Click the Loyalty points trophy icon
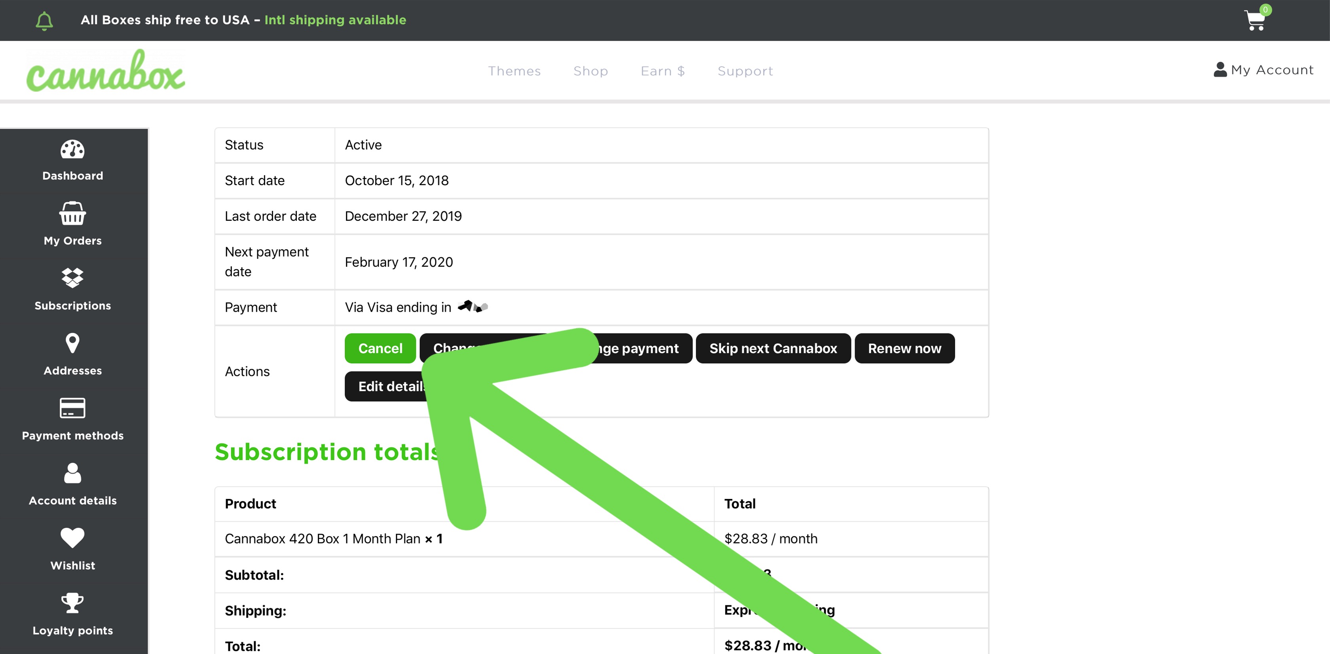The height and width of the screenshot is (654, 1330). 72,603
